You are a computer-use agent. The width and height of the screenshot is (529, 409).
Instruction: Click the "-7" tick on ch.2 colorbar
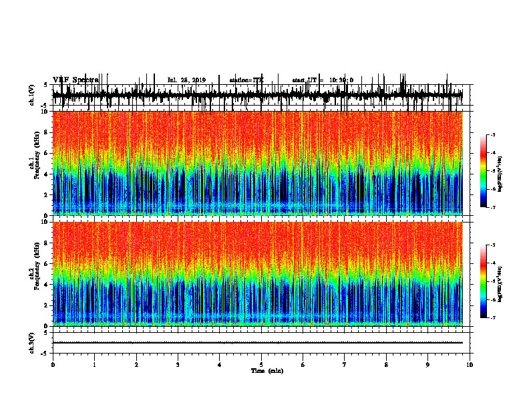pyautogui.click(x=493, y=317)
